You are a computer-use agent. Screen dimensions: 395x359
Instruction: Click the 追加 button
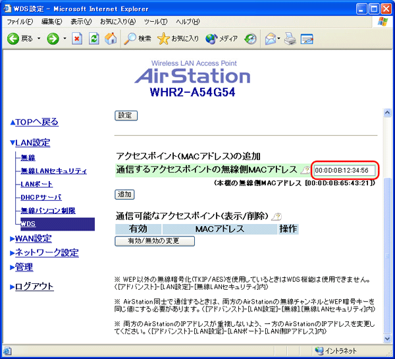[124, 194]
